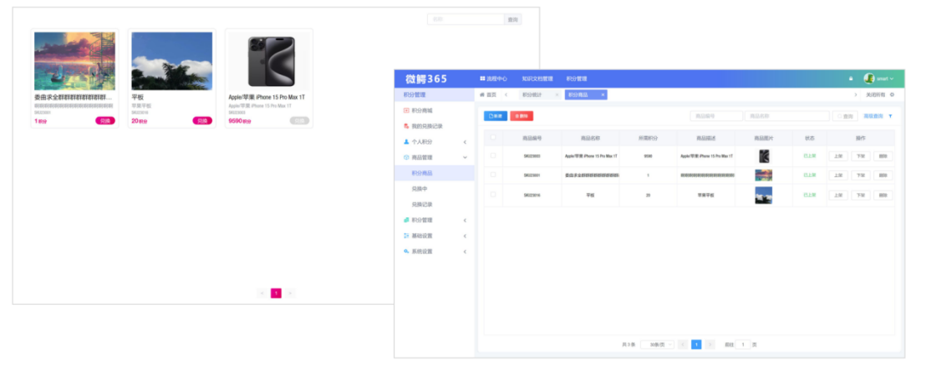Click the blue 新增 button

click(x=496, y=116)
